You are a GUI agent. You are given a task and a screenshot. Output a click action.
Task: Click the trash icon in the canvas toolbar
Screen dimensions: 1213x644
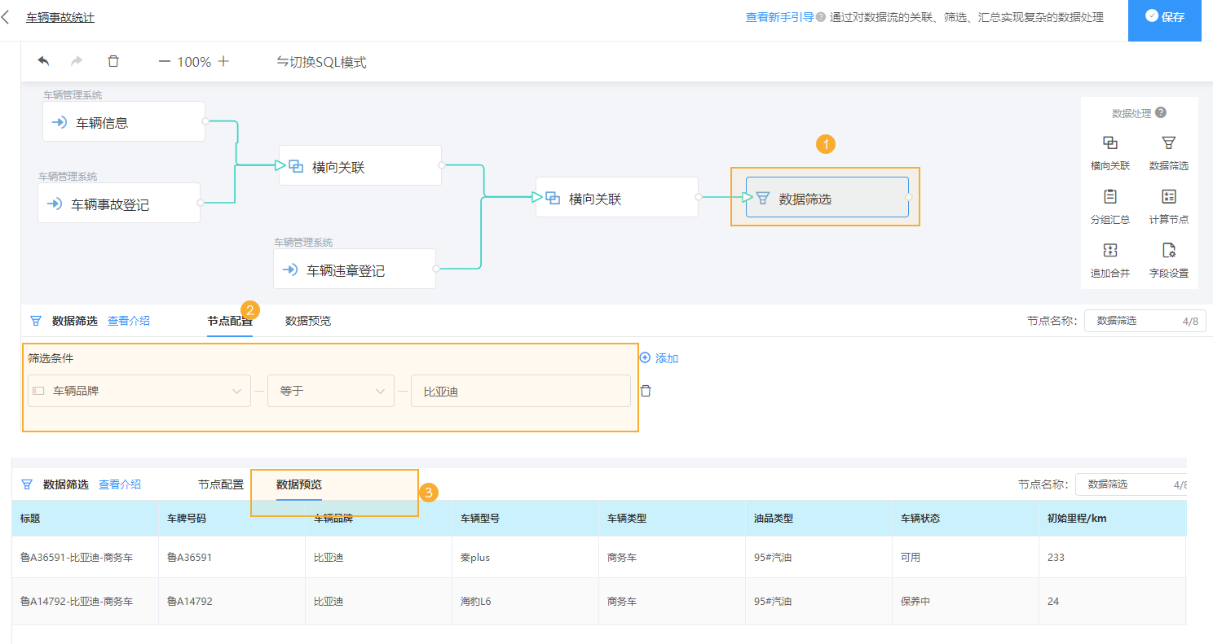113,60
